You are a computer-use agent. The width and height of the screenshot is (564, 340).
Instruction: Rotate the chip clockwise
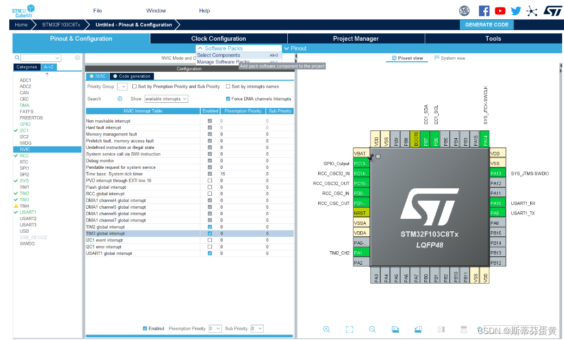395,329
